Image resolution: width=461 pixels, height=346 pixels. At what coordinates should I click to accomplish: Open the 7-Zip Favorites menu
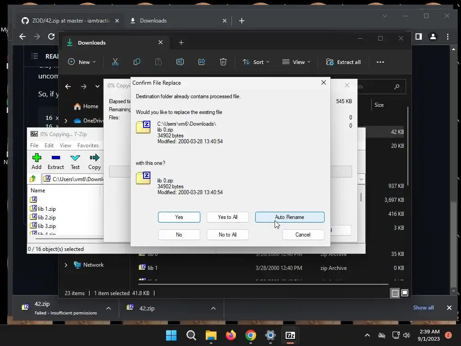pyautogui.click(x=88, y=146)
